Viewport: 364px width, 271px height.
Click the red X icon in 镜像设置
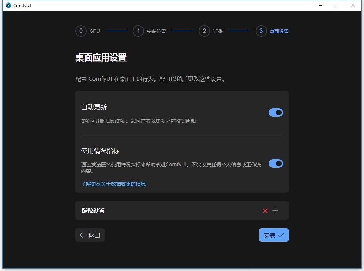(x=265, y=211)
